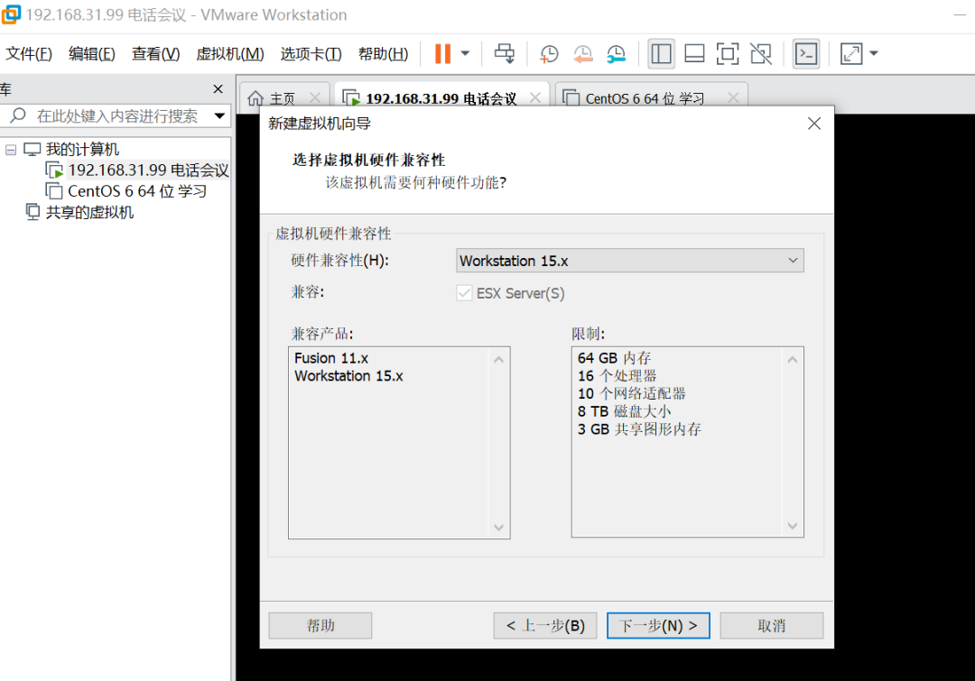Select 10 个网络适配器 in the limits list
This screenshot has height=681, width=975.
632,393
